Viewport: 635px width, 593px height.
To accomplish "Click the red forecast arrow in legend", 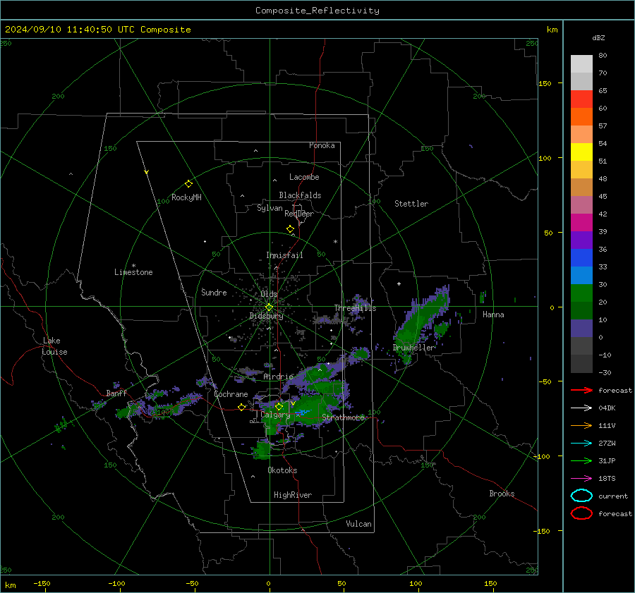I will pyautogui.click(x=581, y=390).
